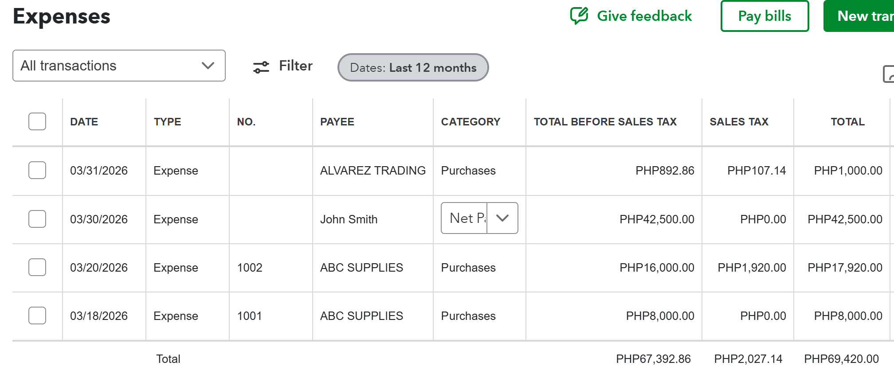Viewport: 894px width, 374px height.
Task: Check the ALVAREZ TRADING expense row
Action: (37, 170)
